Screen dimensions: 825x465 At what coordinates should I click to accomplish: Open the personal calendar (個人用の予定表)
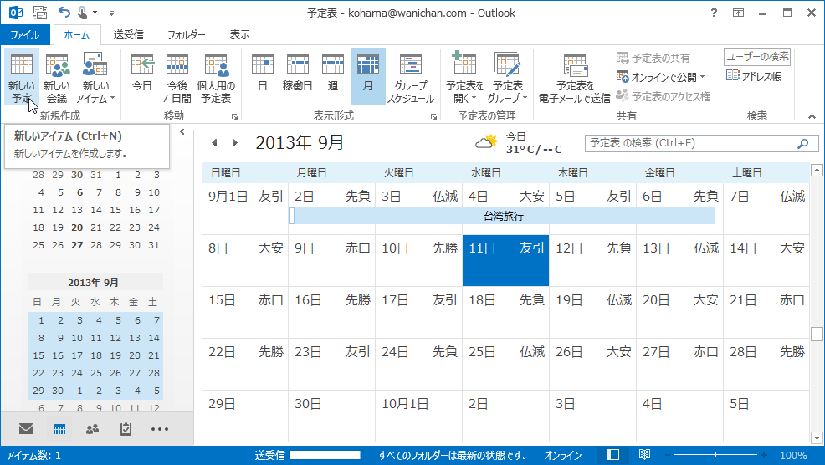(x=216, y=77)
